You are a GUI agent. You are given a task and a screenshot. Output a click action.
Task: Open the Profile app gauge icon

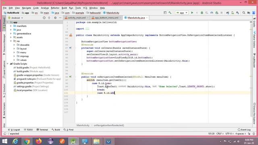coord(212,12)
